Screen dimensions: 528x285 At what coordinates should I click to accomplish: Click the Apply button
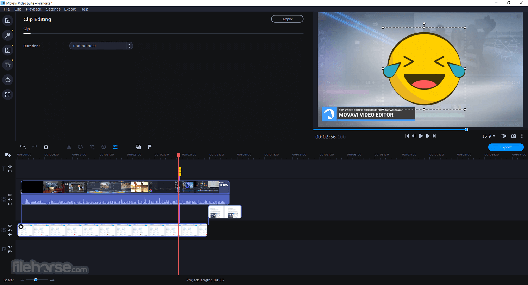pos(287,19)
